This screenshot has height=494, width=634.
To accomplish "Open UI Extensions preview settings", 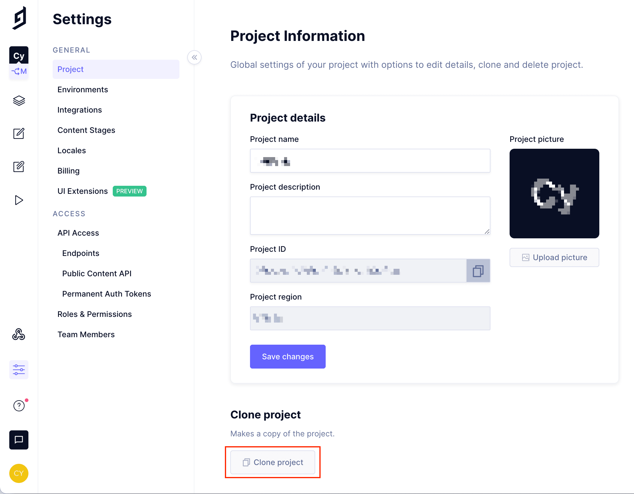I will pos(83,191).
